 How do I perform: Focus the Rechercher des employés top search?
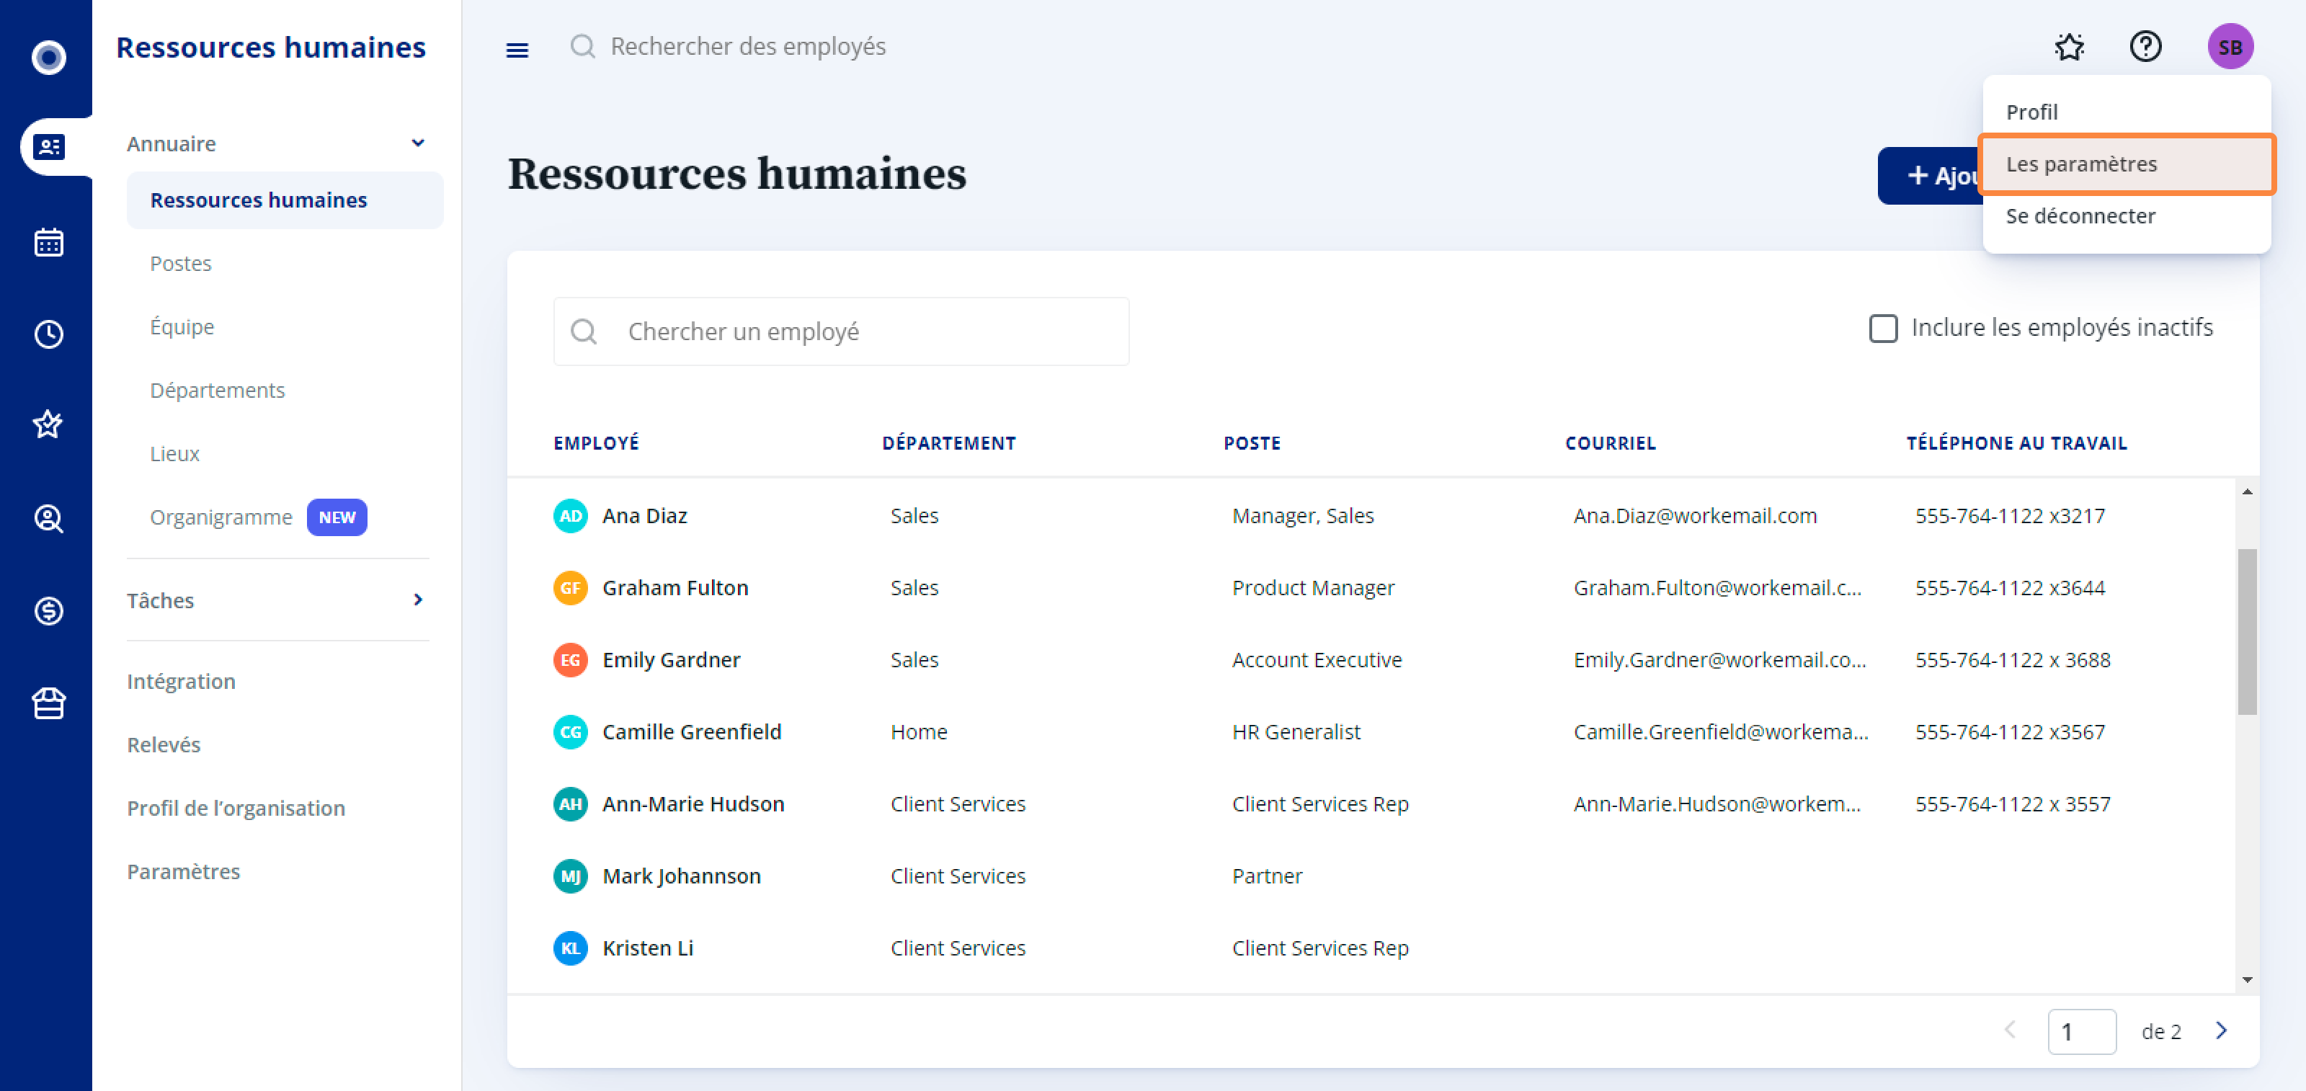(747, 47)
